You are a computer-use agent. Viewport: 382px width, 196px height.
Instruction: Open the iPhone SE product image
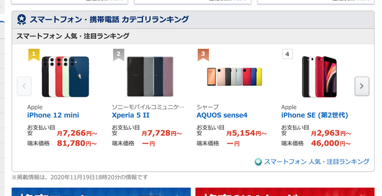pos(319,77)
